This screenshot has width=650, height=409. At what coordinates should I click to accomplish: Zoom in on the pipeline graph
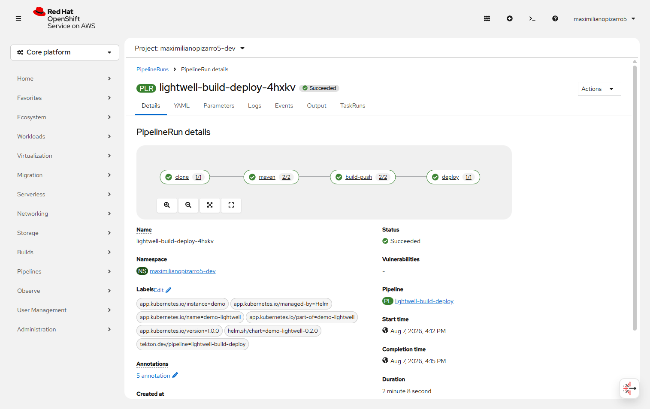coord(167,205)
